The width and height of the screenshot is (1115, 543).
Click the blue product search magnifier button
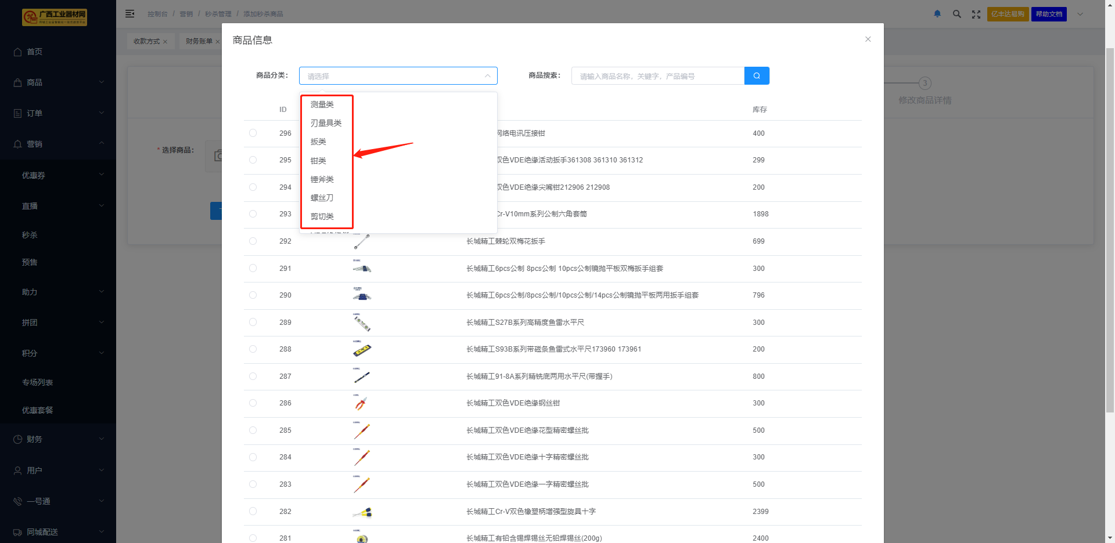click(757, 76)
